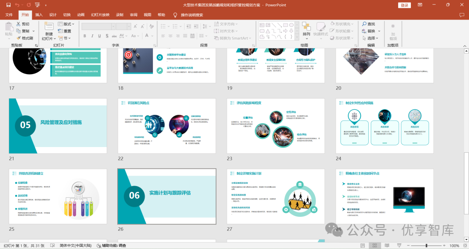
Task: Click the 排列 Arrange button
Action: [x=306, y=29]
